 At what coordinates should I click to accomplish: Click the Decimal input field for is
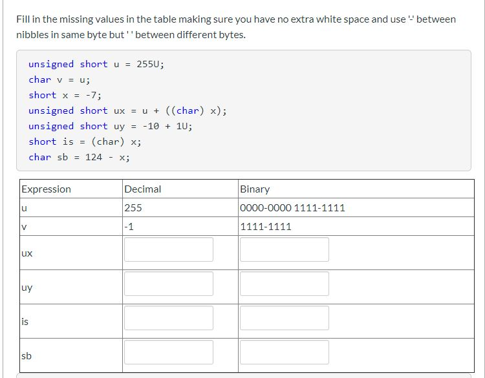[x=169, y=318]
